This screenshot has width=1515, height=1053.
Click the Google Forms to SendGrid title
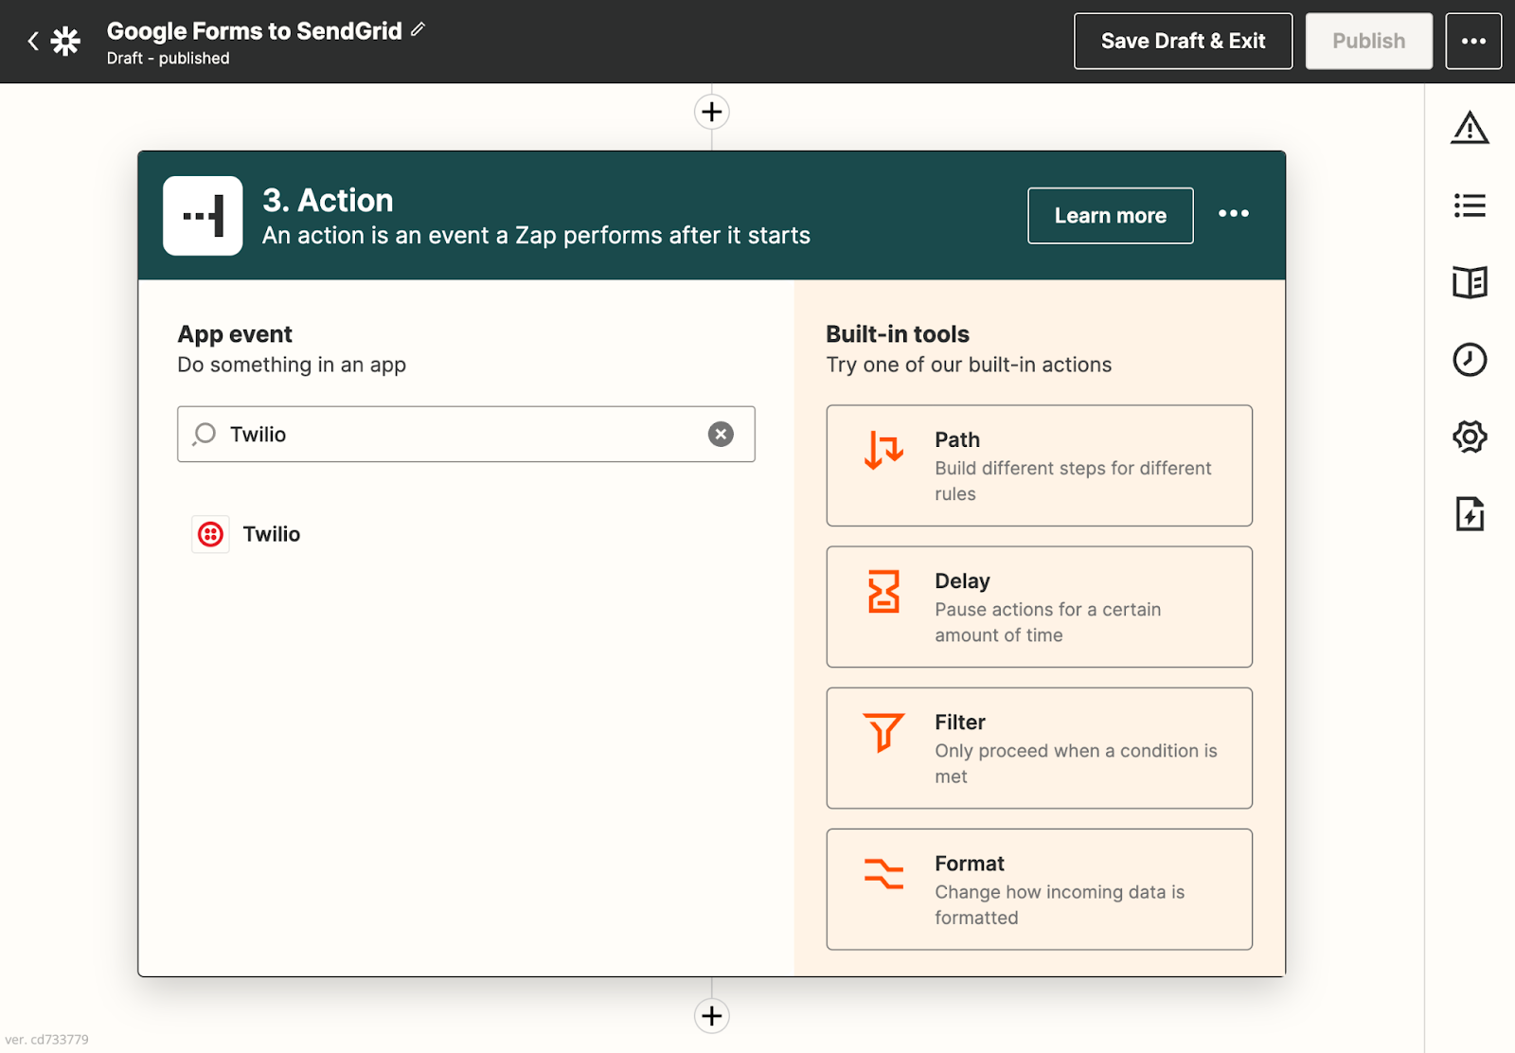click(255, 31)
